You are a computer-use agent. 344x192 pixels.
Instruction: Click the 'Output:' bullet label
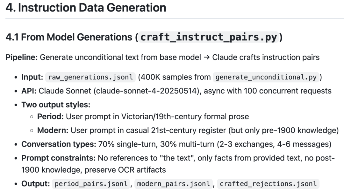coord(36,184)
